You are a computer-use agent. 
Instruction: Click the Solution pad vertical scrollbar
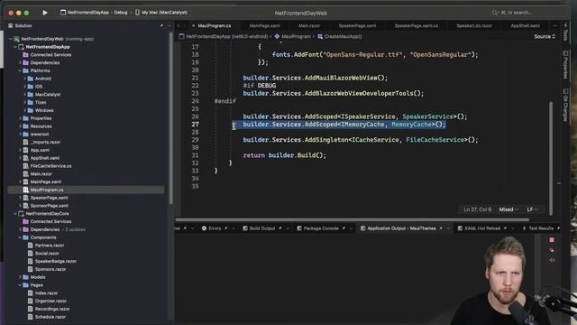(x=170, y=118)
